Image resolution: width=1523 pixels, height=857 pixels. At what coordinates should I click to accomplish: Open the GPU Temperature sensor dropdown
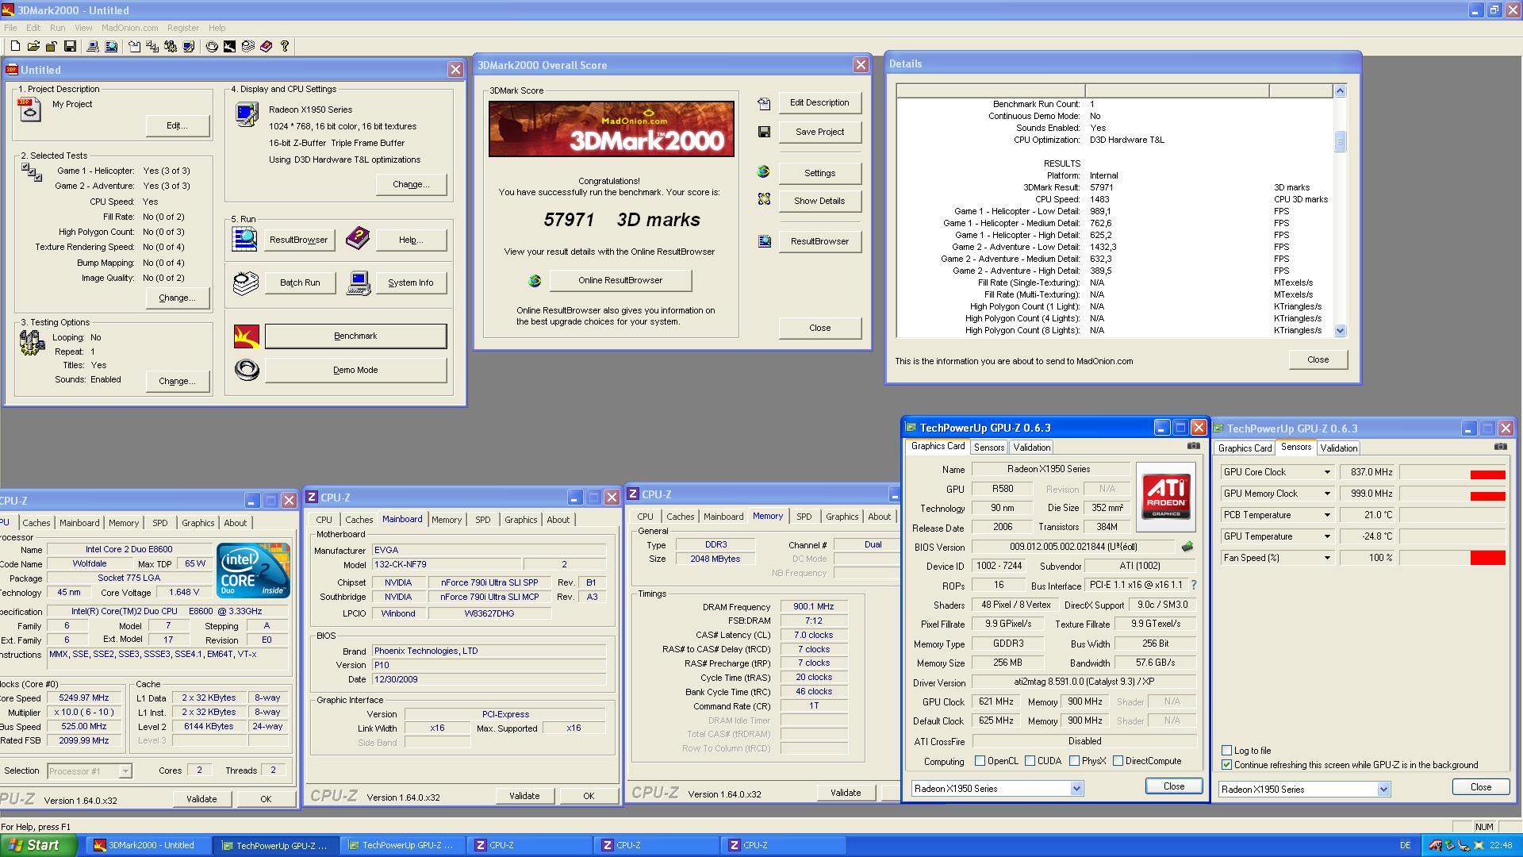click(1326, 536)
